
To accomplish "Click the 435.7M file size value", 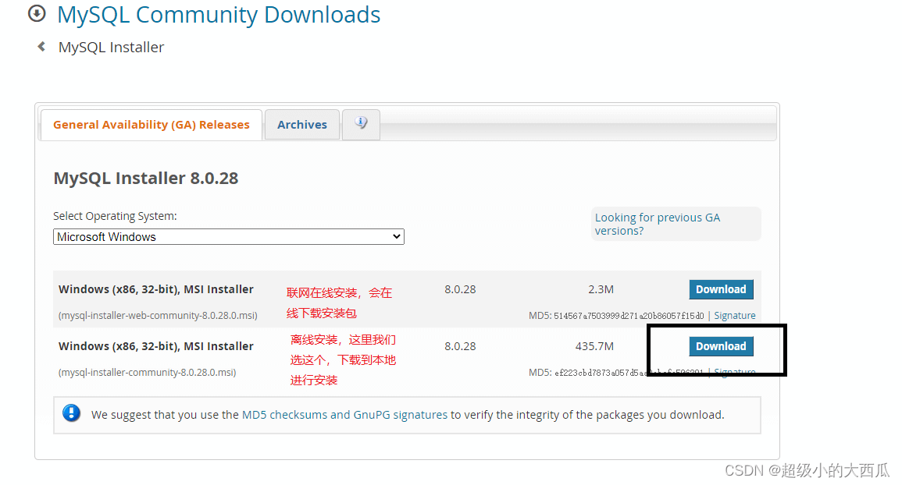I will pos(594,346).
